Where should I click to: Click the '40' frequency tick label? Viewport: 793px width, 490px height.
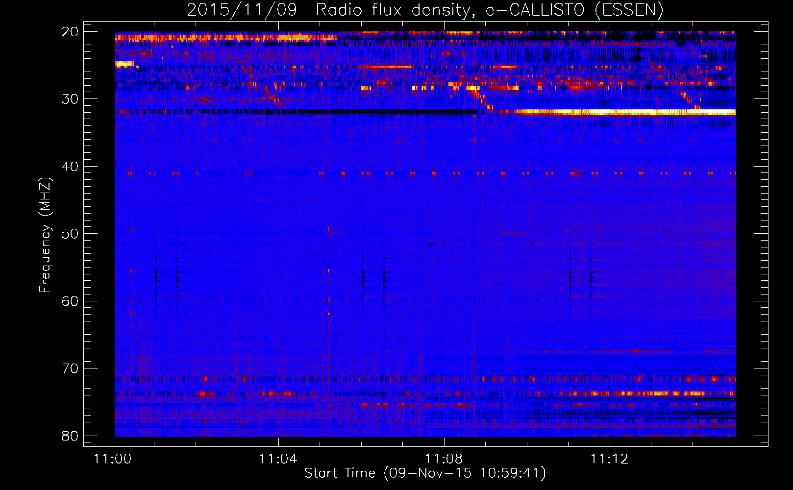pyautogui.click(x=71, y=167)
